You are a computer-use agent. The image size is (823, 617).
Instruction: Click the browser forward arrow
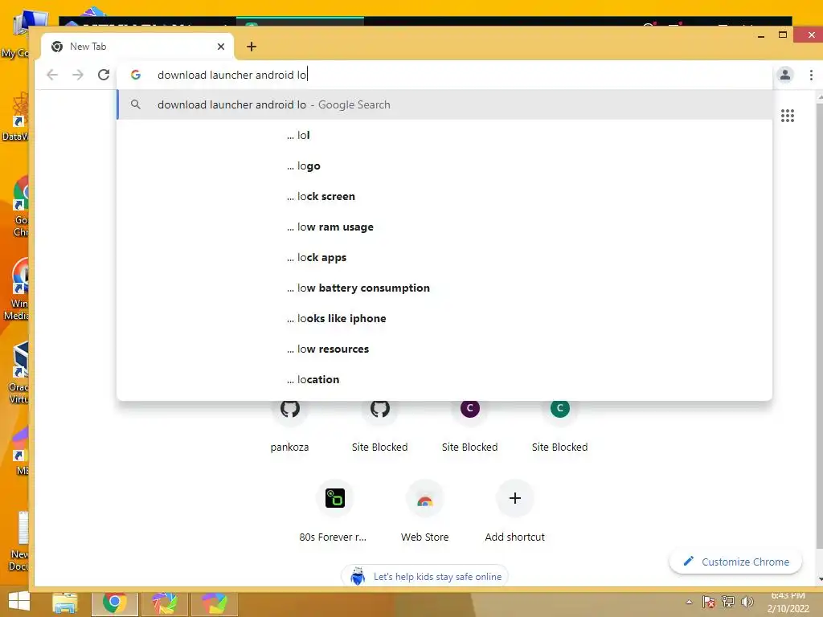(78, 75)
